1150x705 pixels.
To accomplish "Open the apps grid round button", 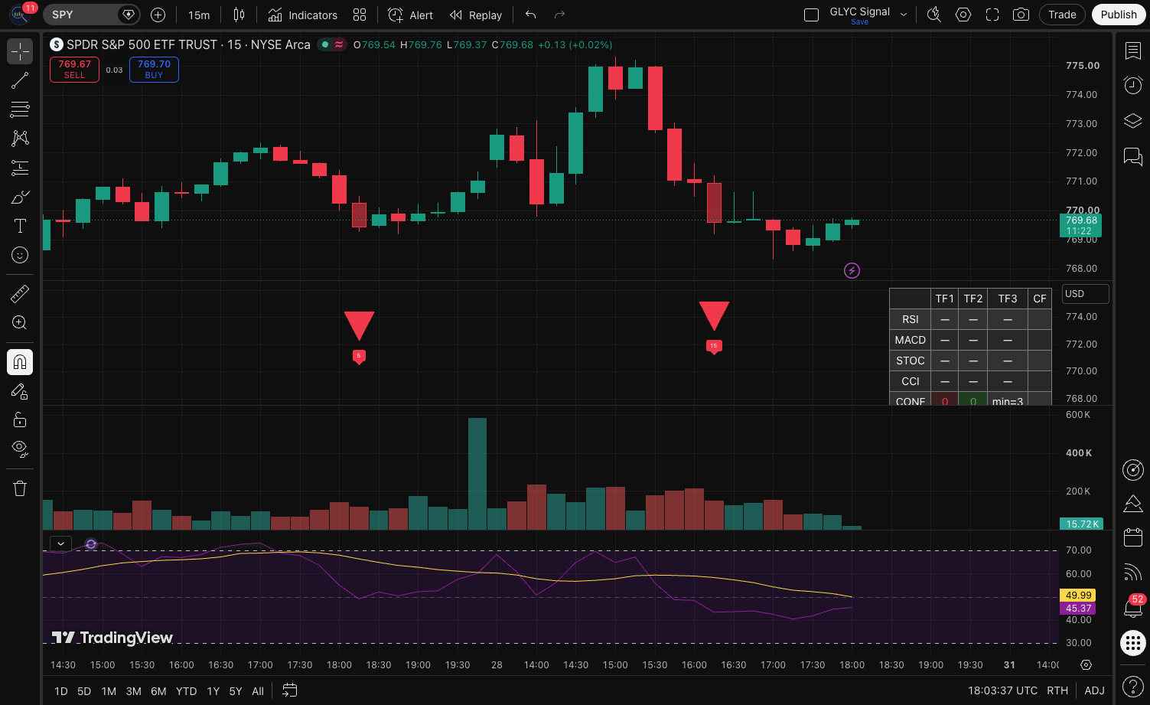I will (x=1132, y=643).
